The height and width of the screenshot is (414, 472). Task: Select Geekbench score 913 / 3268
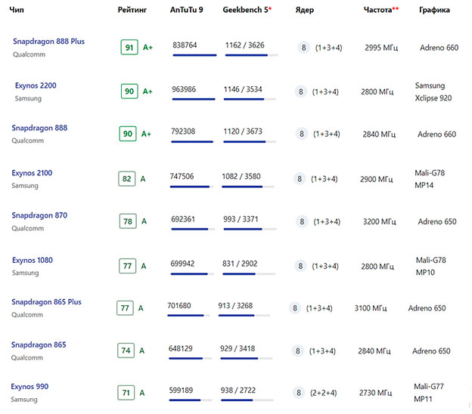[x=235, y=305]
